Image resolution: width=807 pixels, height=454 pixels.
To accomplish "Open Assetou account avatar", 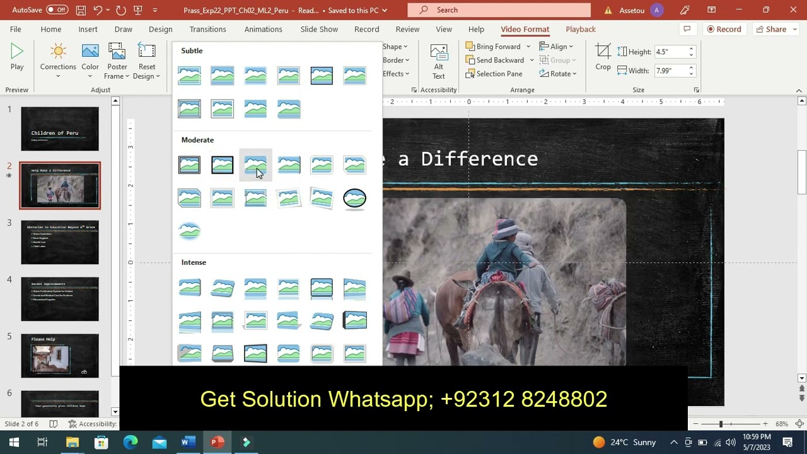I will (657, 10).
